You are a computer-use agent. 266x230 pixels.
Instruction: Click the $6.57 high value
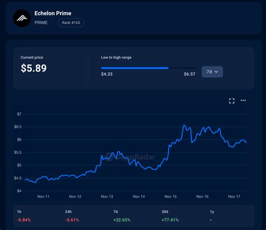click(190, 74)
